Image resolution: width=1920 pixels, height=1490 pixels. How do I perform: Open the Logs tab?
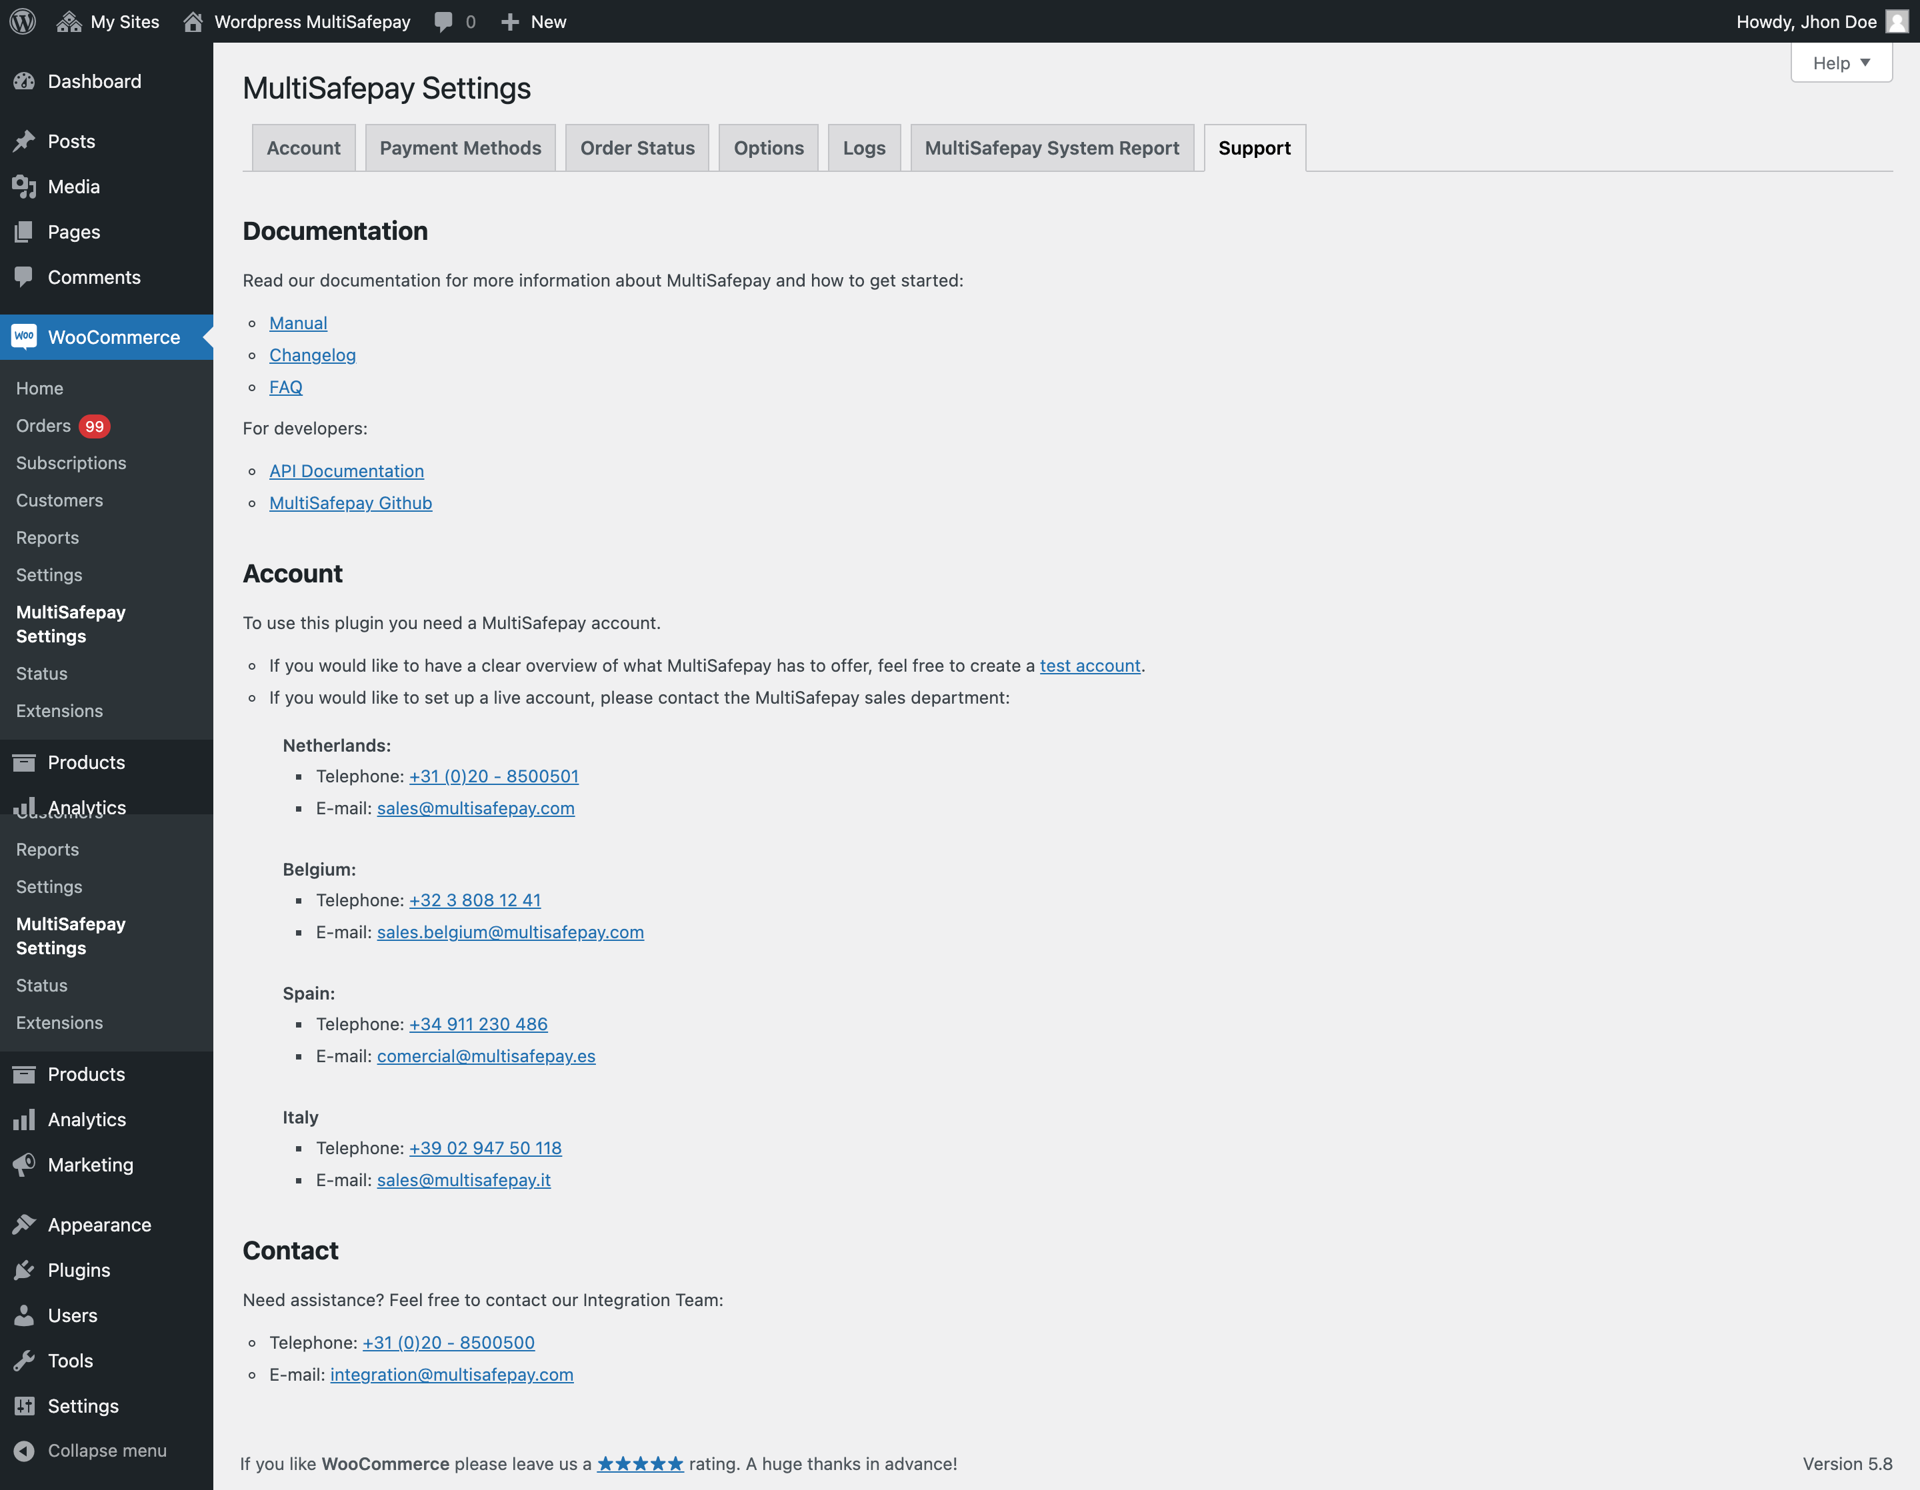(864, 147)
